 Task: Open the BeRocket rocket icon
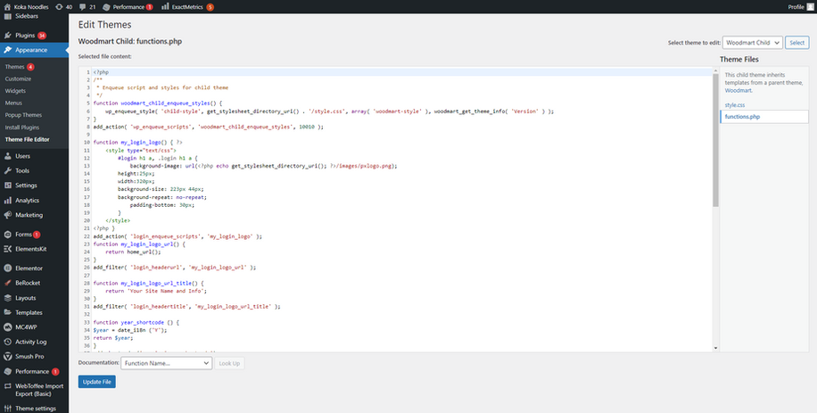point(8,283)
